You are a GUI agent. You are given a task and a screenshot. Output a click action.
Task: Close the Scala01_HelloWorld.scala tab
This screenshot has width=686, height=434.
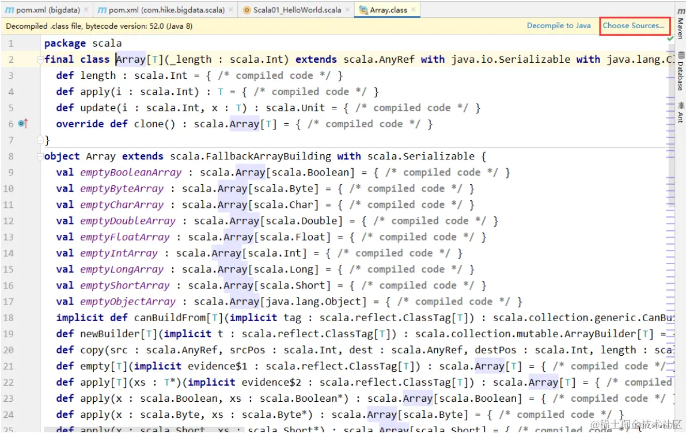click(x=347, y=10)
